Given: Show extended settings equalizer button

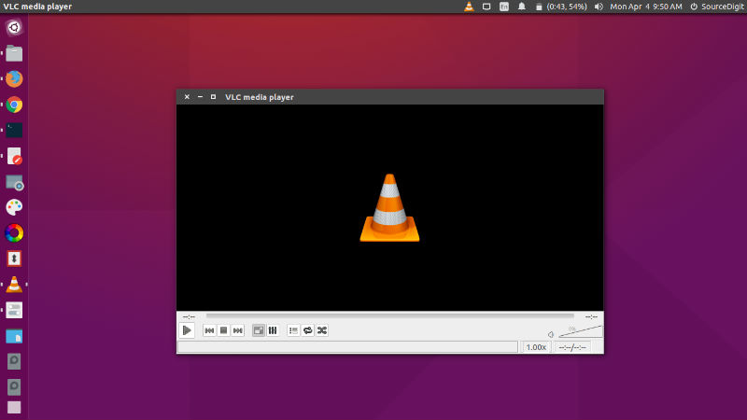Looking at the screenshot, I should 273,330.
